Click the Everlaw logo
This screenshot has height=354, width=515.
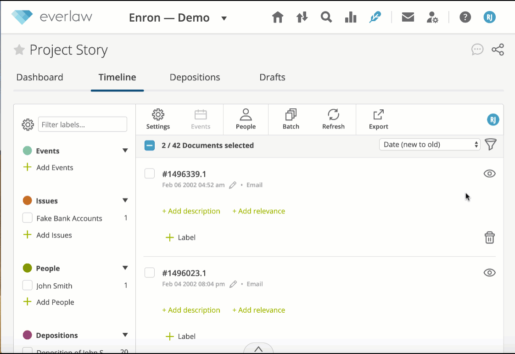click(51, 17)
